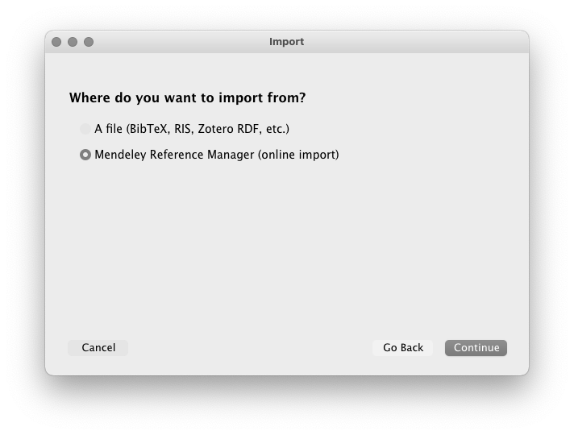The width and height of the screenshot is (574, 435).
Task: Click the zoom button of Import window
Action: point(89,42)
